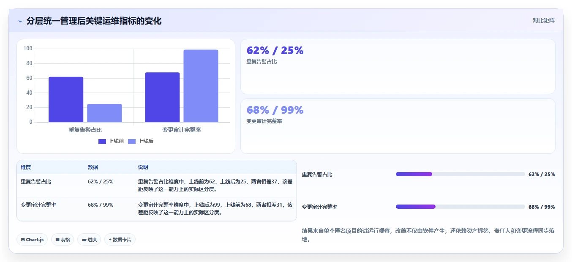Click the 重复告警占比 progress bar
This screenshot has height=262, width=572.
pos(460,174)
